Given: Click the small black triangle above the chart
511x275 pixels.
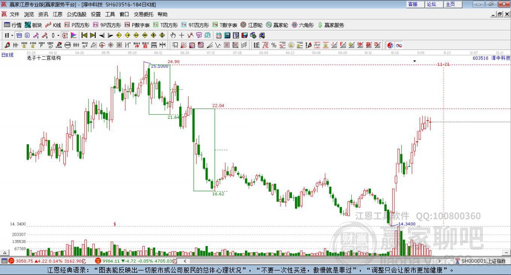Looking at the screenshot, I should (x=415, y=61).
